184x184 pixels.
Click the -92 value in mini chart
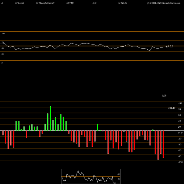(118, 174)
